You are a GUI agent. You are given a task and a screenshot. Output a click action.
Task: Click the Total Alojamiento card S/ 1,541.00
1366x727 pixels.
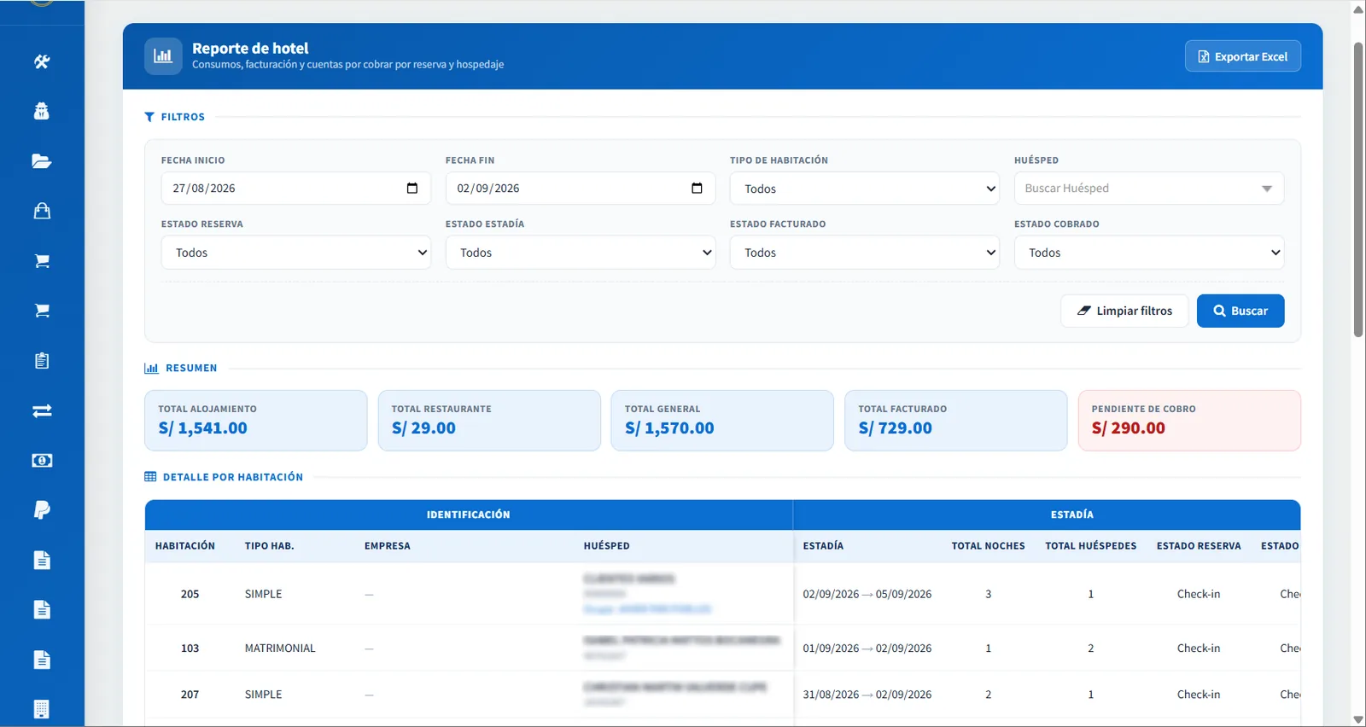click(256, 421)
